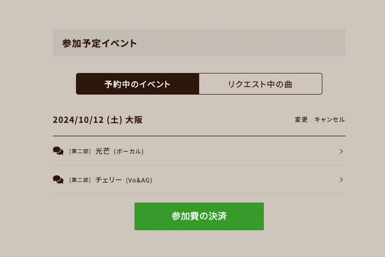Click the 大阪 venue label
This screenshot has height=257, width=385.
pos(134,120)
